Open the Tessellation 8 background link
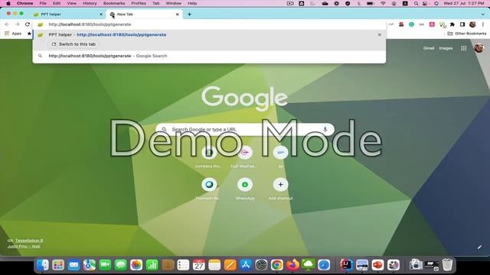The image size is (490, 275). tap(29, 241)
